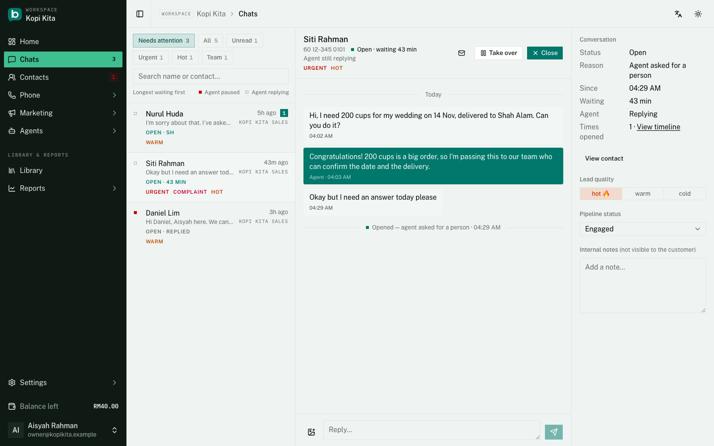Select the Needs attention filter tab
Image resolution: width=714 pixels, height=446 pixels.
coord(164,41)
